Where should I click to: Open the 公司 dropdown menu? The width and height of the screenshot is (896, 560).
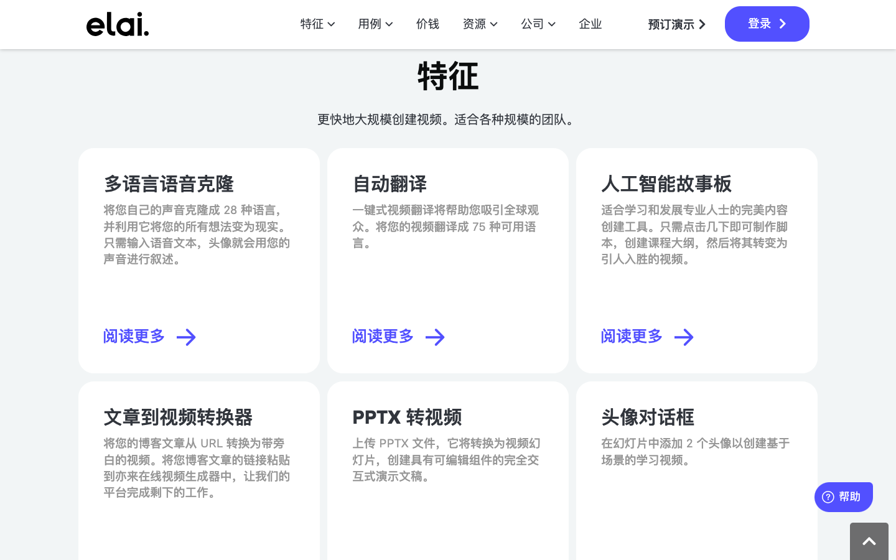[538, 24]
